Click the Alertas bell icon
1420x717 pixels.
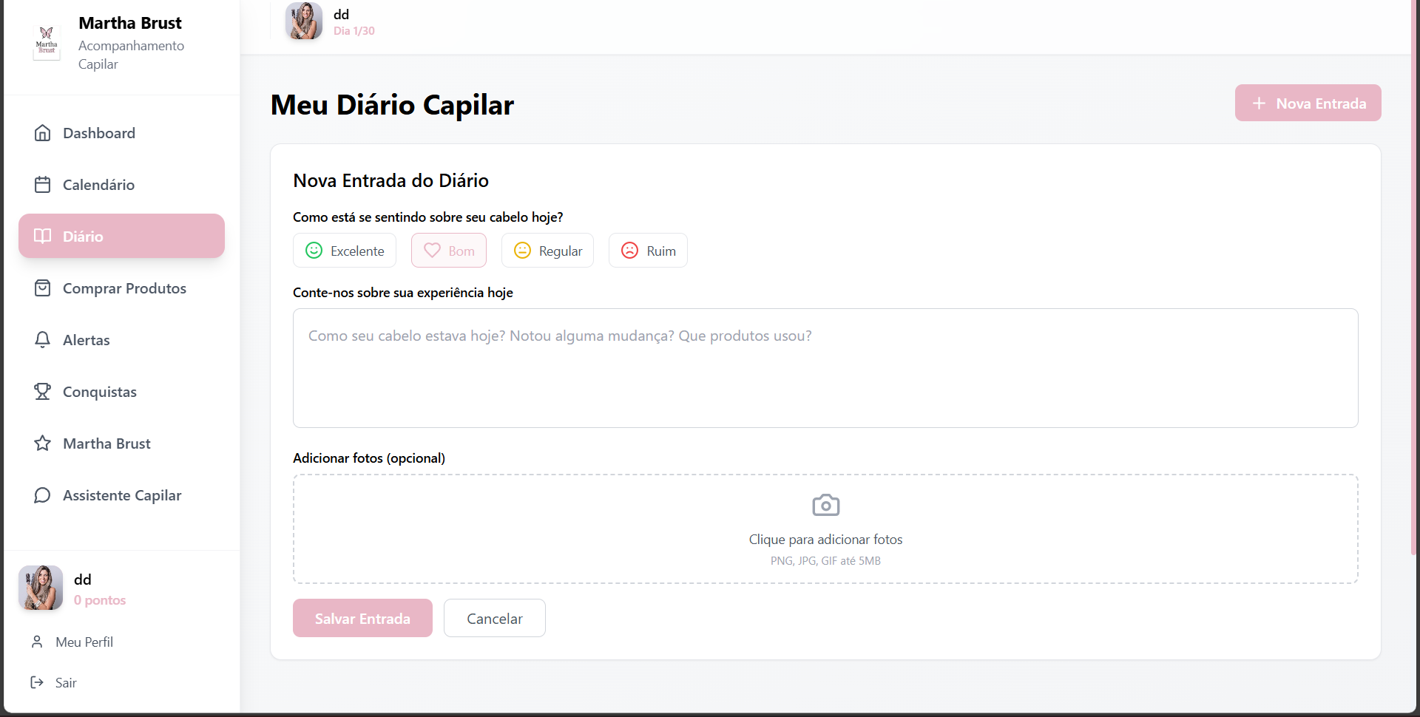(43, 340)
